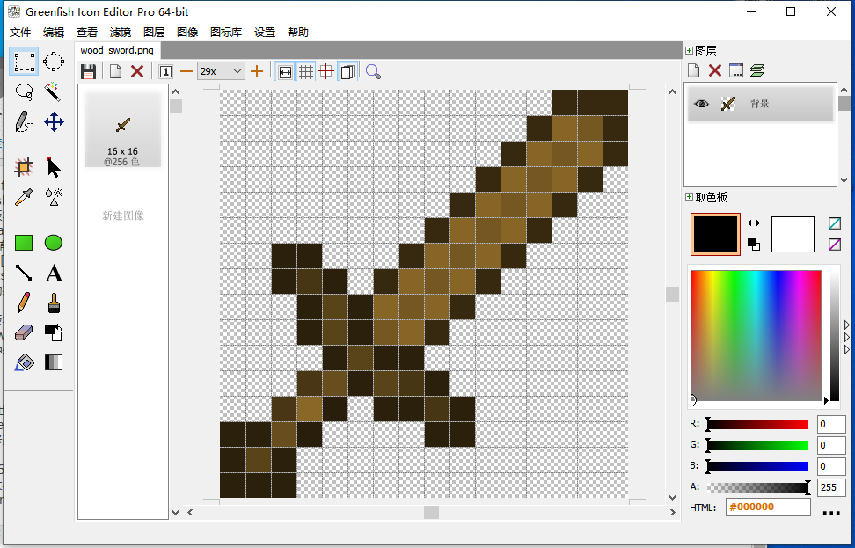Select the text tool
Viewport: 855px width, 548px height.
[x=54, y=273]
